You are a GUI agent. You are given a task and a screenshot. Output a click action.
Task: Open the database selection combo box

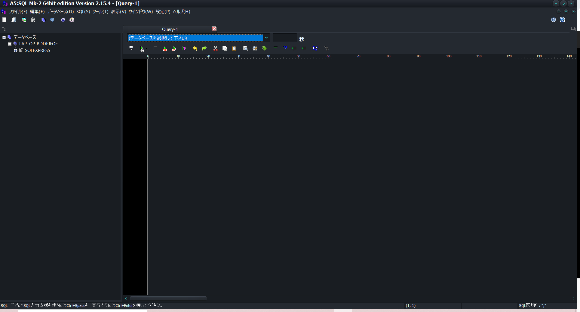195,38
